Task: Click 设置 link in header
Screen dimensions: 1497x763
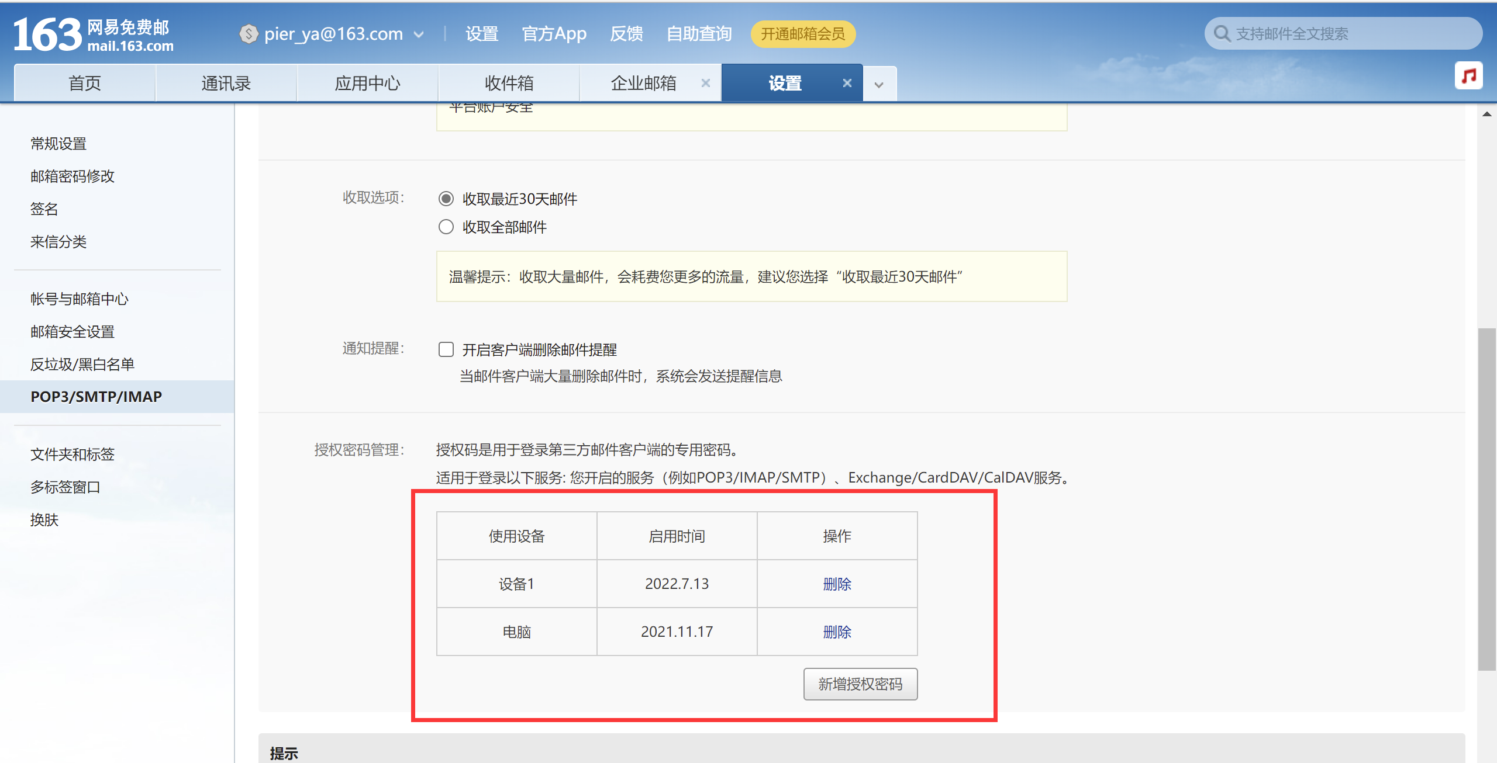Action: point(482,34)
